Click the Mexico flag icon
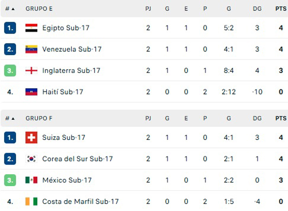 pos(31,180)
